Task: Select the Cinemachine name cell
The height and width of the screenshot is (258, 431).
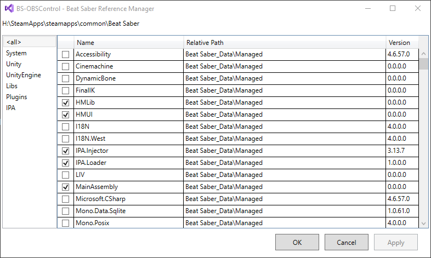Action: point(129,66)
